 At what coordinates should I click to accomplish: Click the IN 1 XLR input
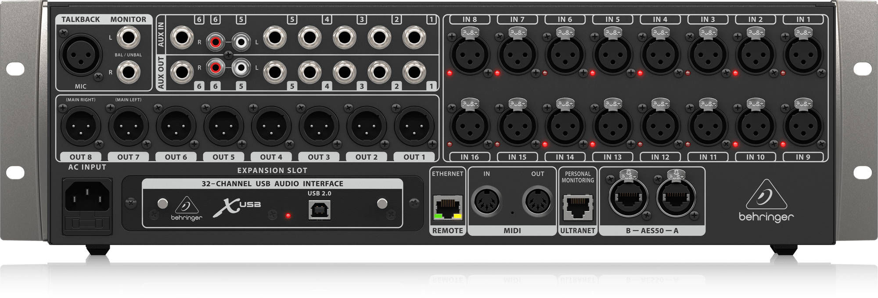coord(803,55)
